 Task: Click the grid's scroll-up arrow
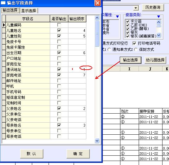click(x=97, y=18)
